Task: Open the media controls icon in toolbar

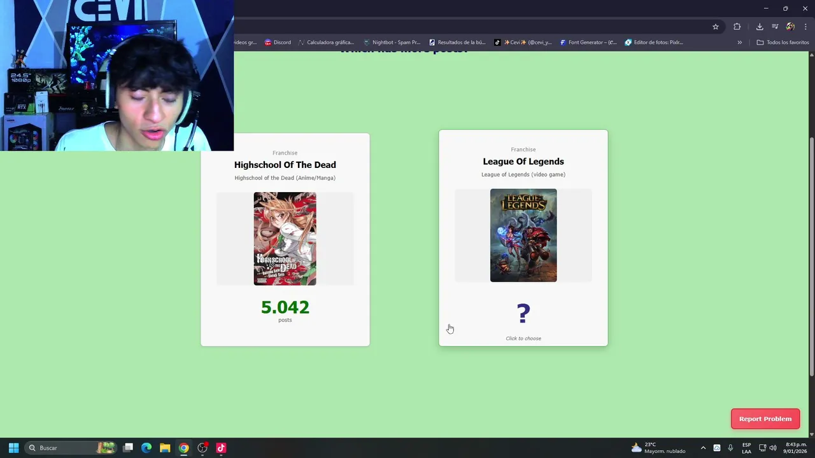Action: point(775,27)
